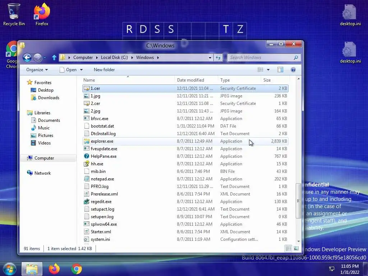Sort by the Date modified column
This screenshot has width=368, height=276.
(196, 80)
